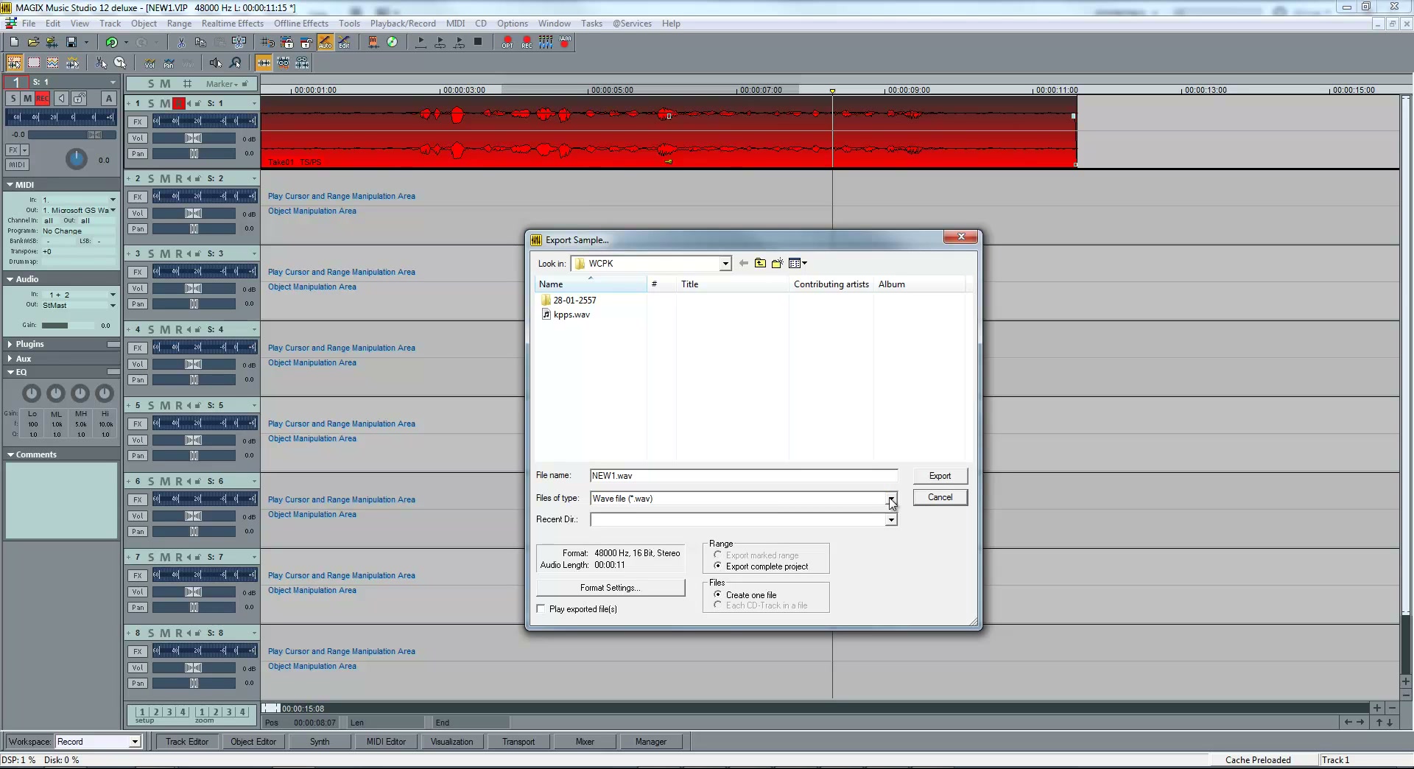The height and width of the screenshot is (769, 1414).
Task: Open the Offline Effects menu
Action: coord(301,24)
